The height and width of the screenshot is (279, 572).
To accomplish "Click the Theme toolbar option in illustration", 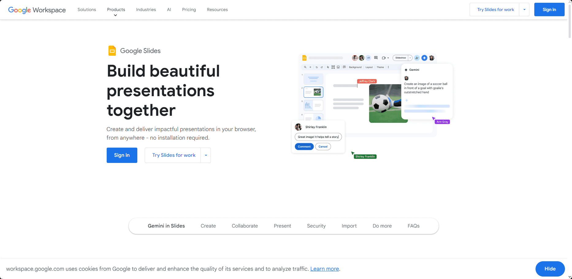I will [380, 67].
